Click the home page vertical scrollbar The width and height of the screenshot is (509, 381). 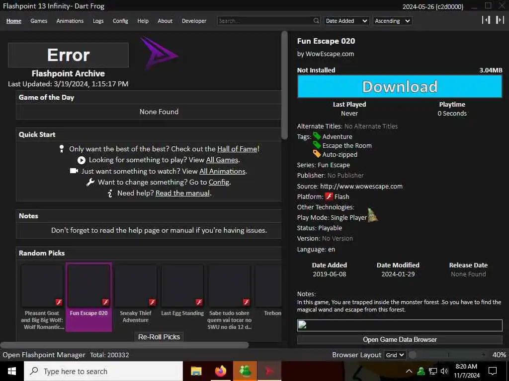(284, 85)
